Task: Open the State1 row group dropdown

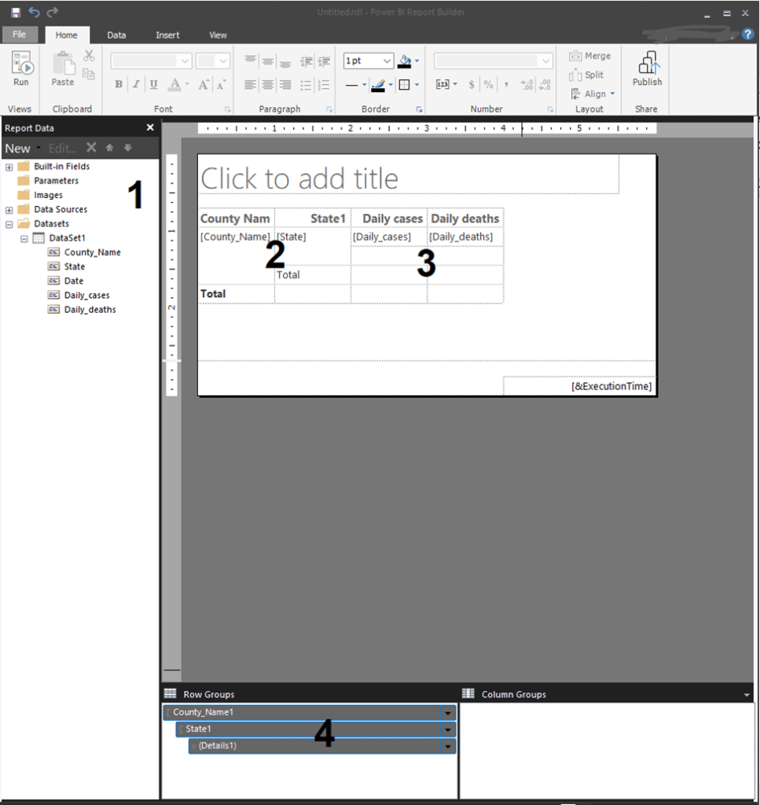Action: (x=447, y=730)
